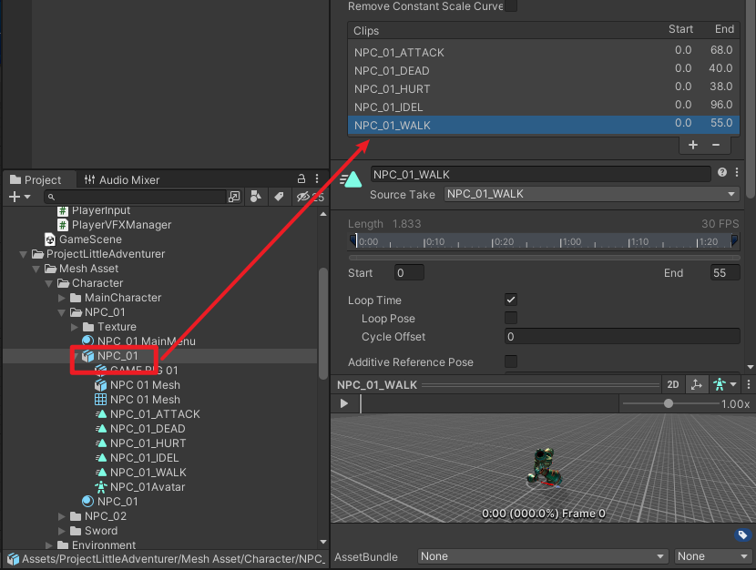The height and width of the screenshot is (570, 756).
Task: Open search by label filter in Project panel
Action: click(279, 197)
